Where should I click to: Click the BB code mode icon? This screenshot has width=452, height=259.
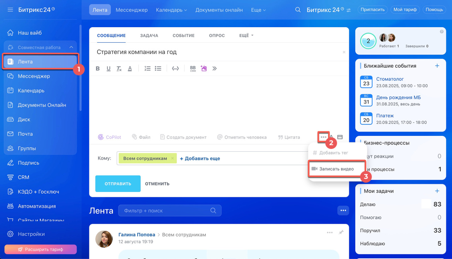point(193,68)
